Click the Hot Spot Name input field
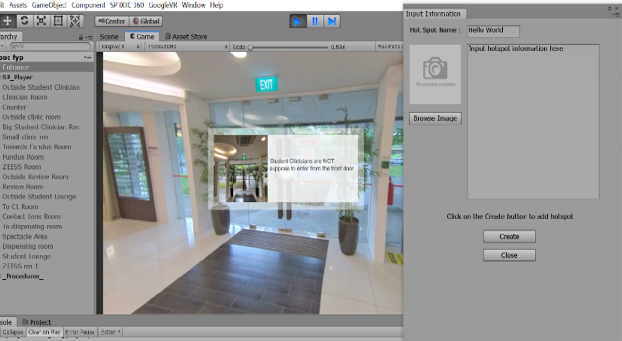 click(x=493, y=31)
